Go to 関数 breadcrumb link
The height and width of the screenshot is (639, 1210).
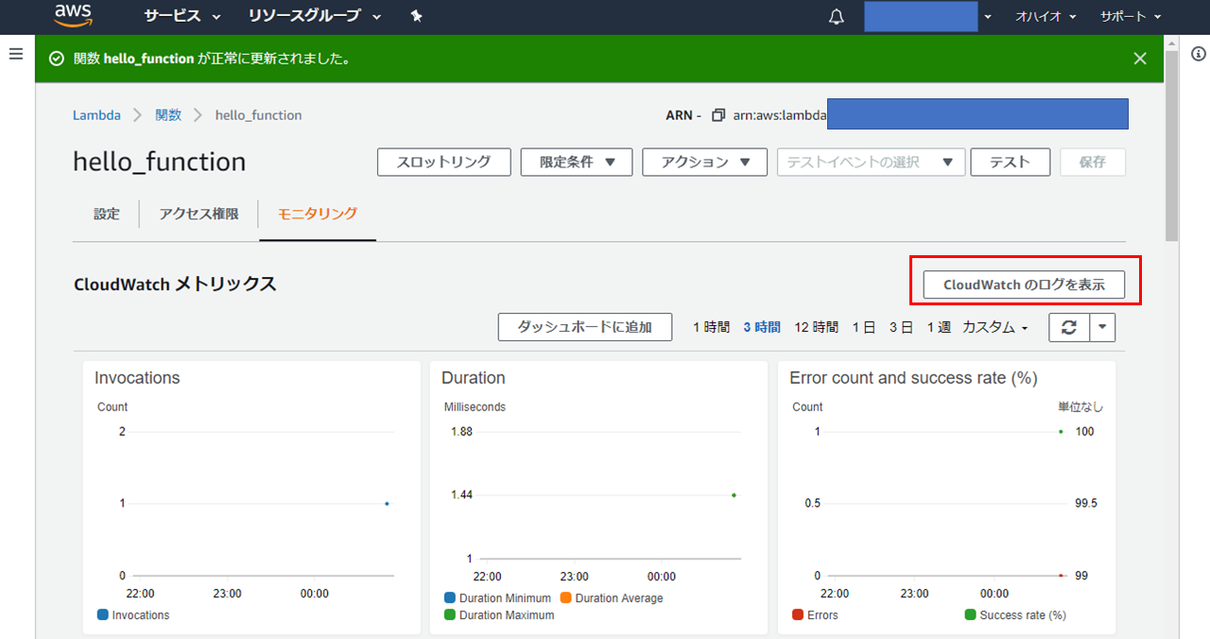coord(168,115)
